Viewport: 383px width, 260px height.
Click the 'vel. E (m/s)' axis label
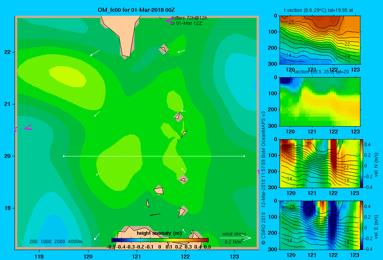point(376,227)
